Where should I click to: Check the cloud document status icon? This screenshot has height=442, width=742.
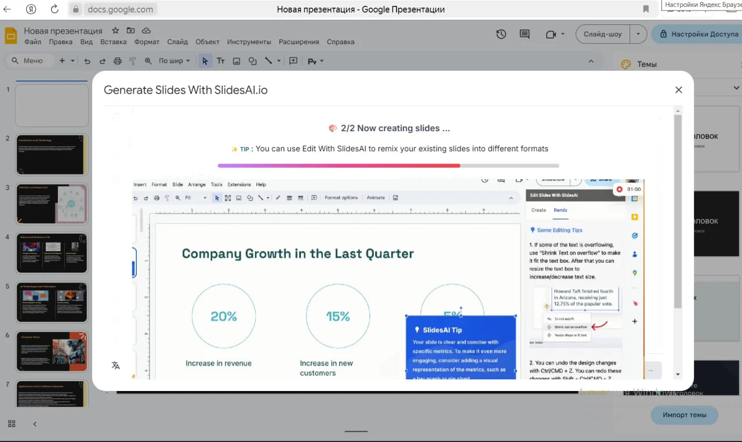tap(146, 31)
